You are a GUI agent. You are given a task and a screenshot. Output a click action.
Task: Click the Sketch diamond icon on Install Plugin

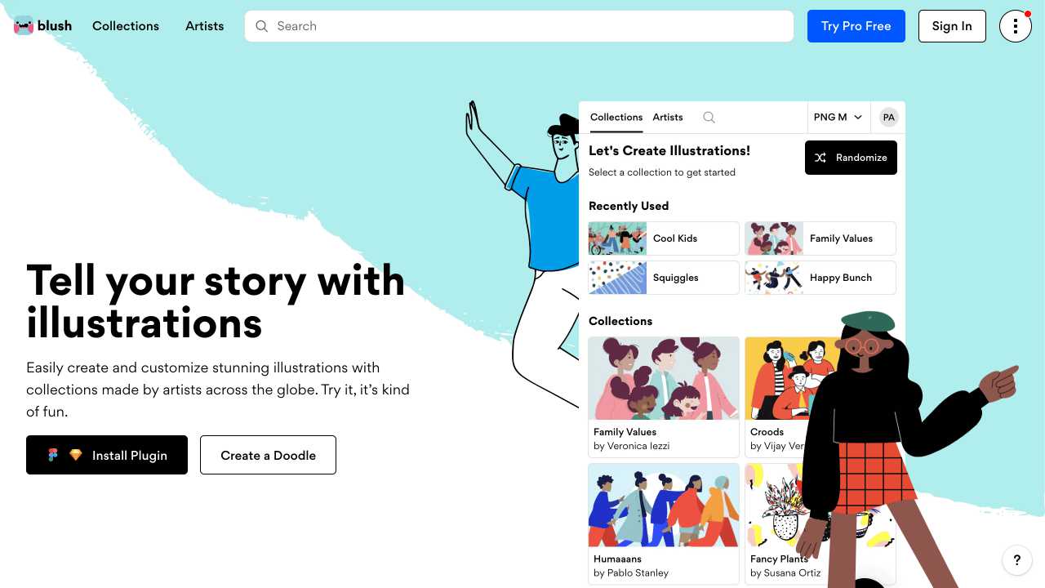click(x=76, y=455)
